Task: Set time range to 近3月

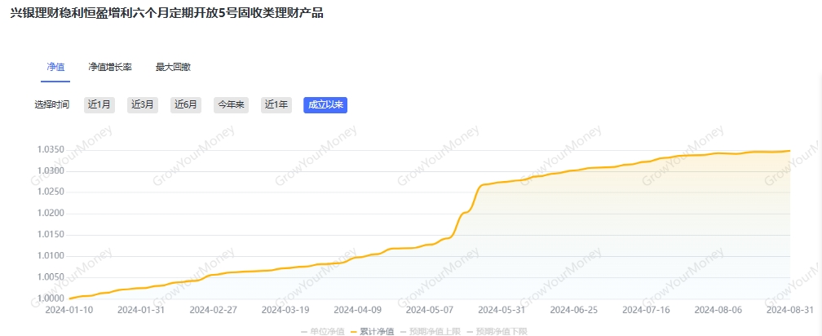Action: (143, 104)
